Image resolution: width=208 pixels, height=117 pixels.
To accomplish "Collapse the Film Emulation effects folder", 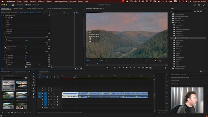I will 173,36.
